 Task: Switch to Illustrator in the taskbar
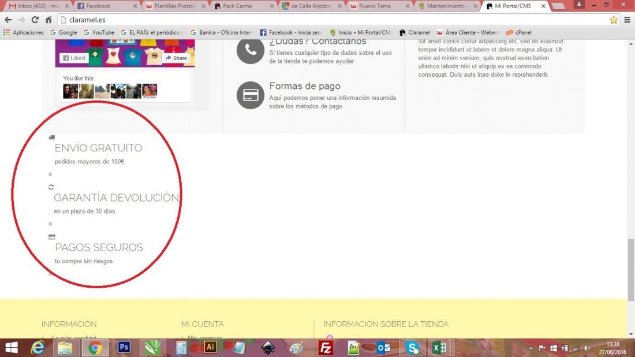point(210,347)
